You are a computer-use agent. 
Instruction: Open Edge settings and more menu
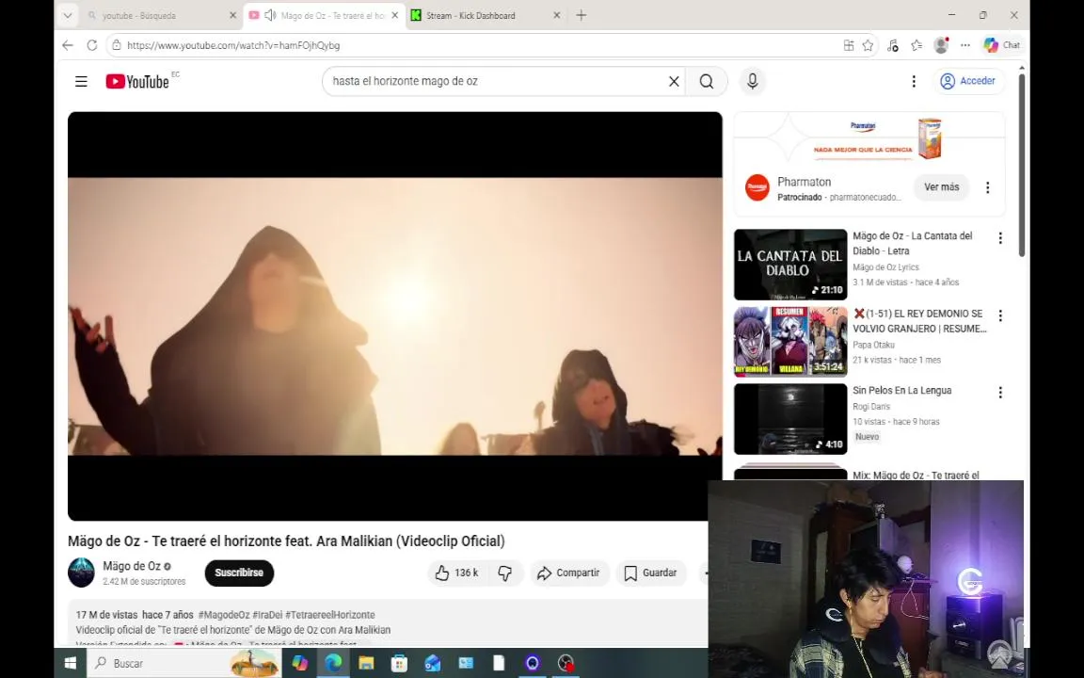point(965,45)
